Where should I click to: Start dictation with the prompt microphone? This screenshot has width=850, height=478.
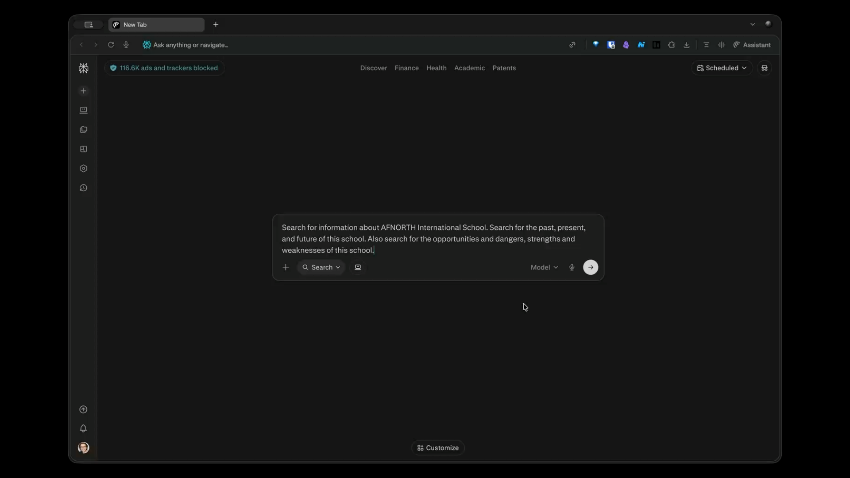click(572, 267)
